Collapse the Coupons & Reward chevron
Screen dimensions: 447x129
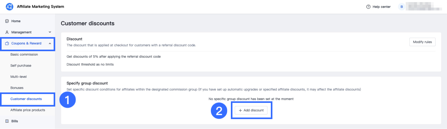click(x=50, y=43)
